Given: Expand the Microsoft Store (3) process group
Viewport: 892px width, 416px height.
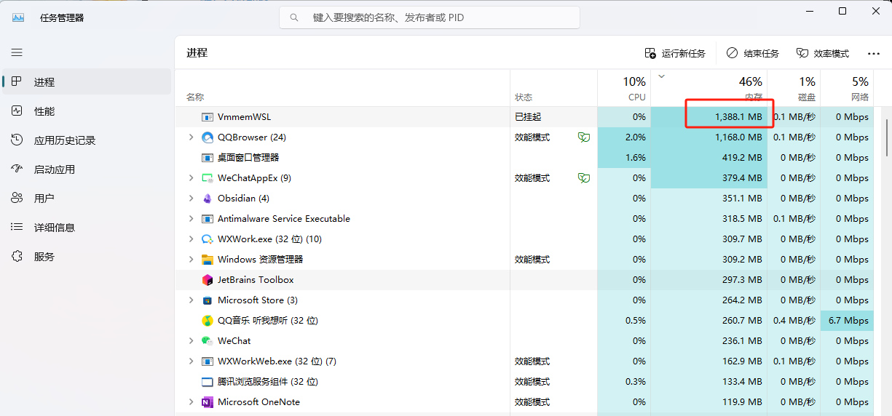Looking at the screenshot, I should coord(192,300).
